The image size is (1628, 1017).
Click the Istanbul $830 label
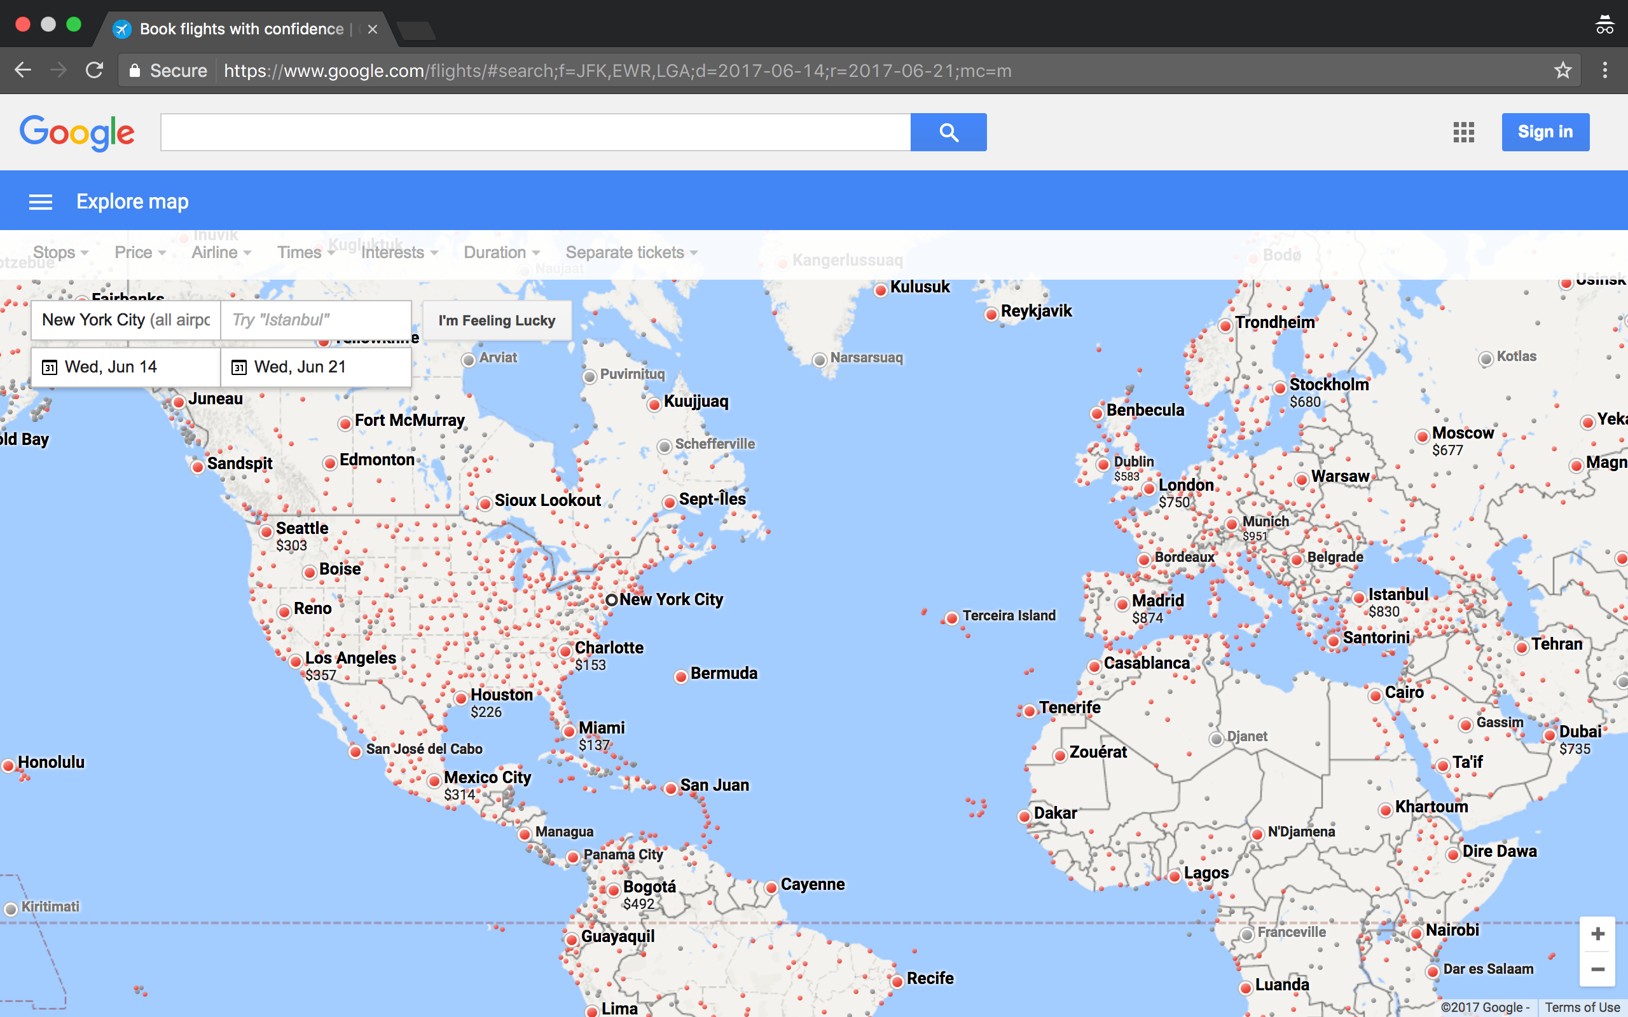(x=1398, y=603)
